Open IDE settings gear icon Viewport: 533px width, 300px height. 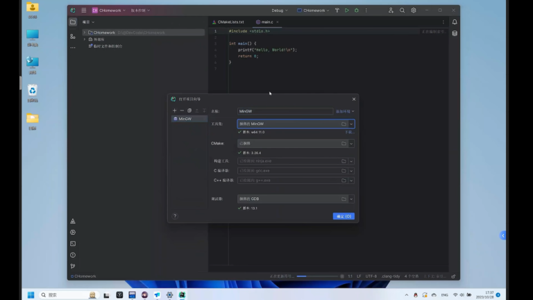(x=414, y=10)
